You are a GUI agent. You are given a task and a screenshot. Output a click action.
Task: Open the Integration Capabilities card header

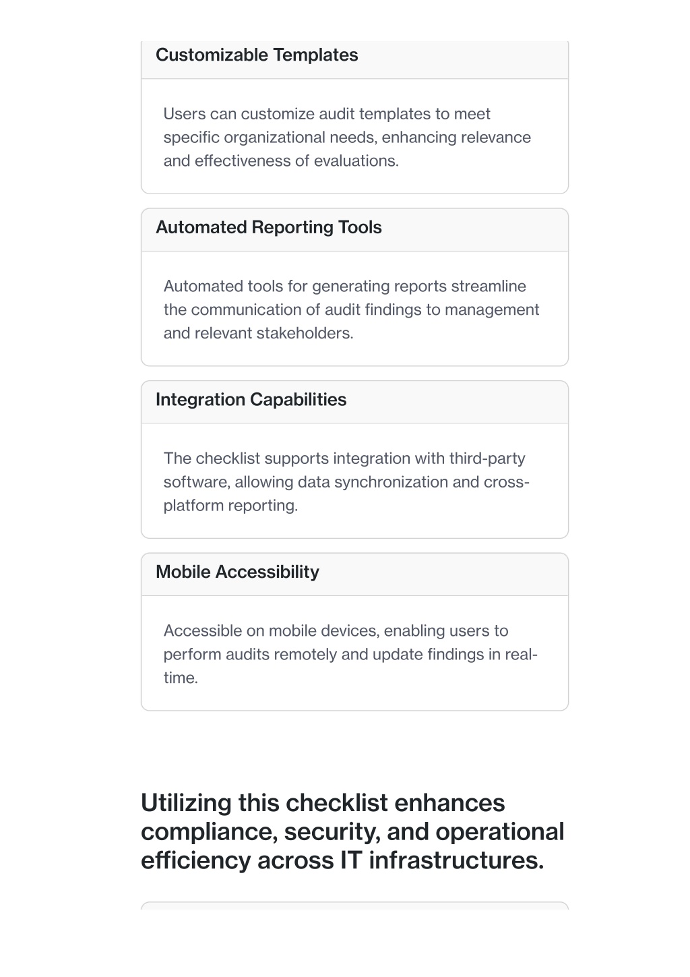[354, 402]
